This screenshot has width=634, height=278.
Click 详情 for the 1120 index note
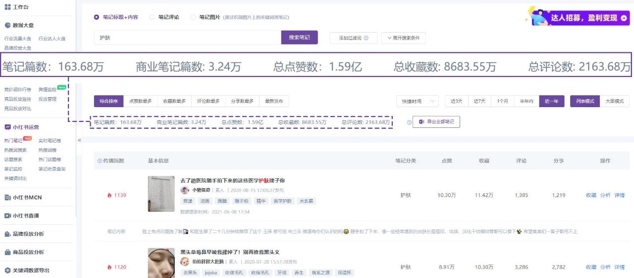coord(620,267)
